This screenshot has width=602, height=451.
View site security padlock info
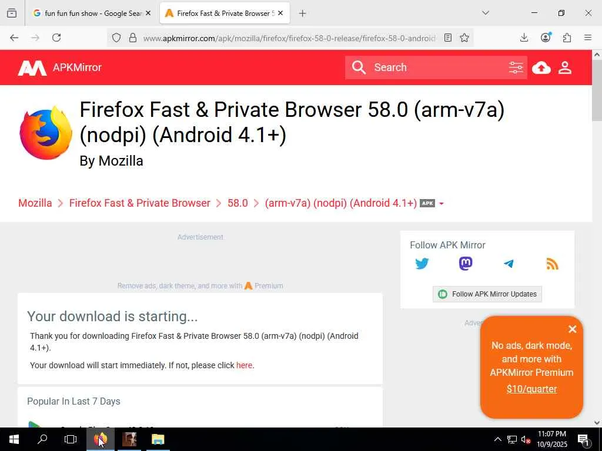[x=133, y=38]
